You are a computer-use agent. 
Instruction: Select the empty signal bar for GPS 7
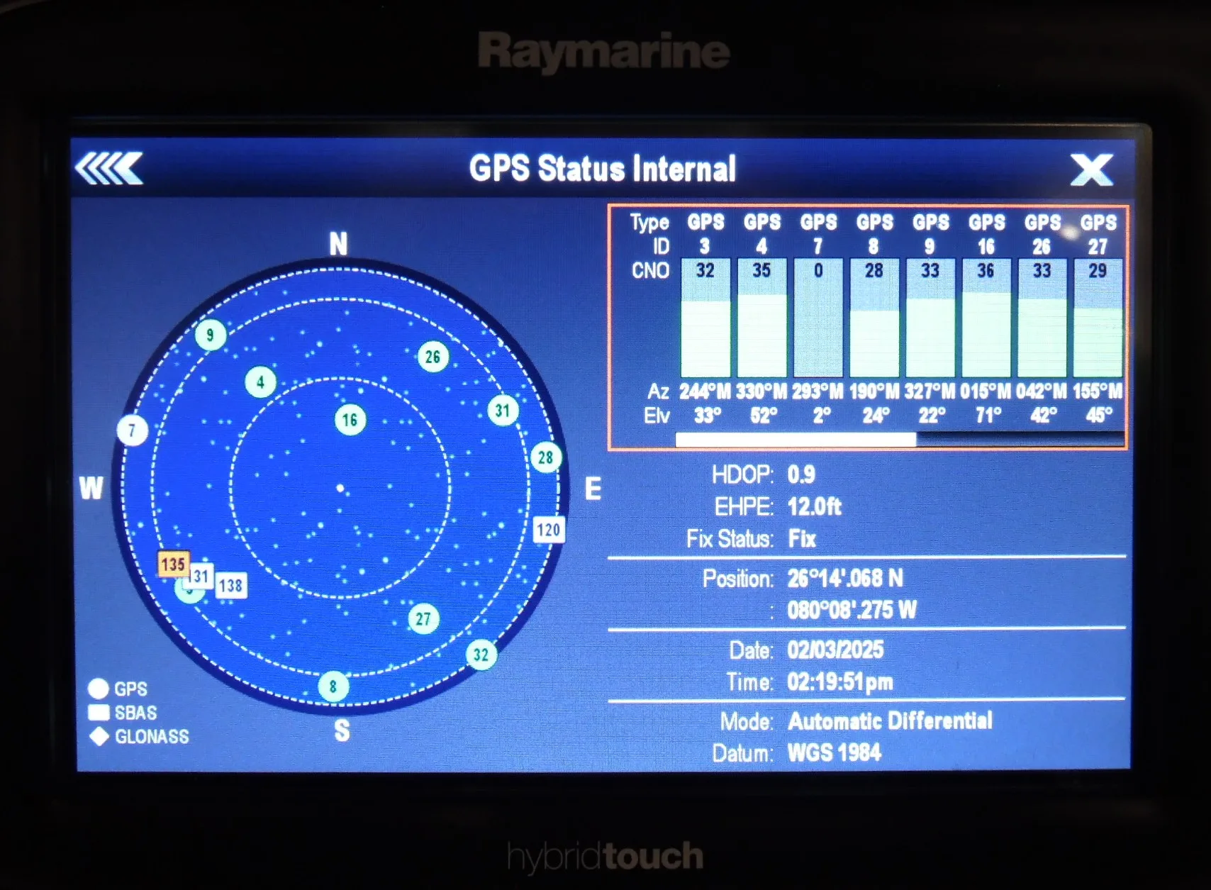818,318
